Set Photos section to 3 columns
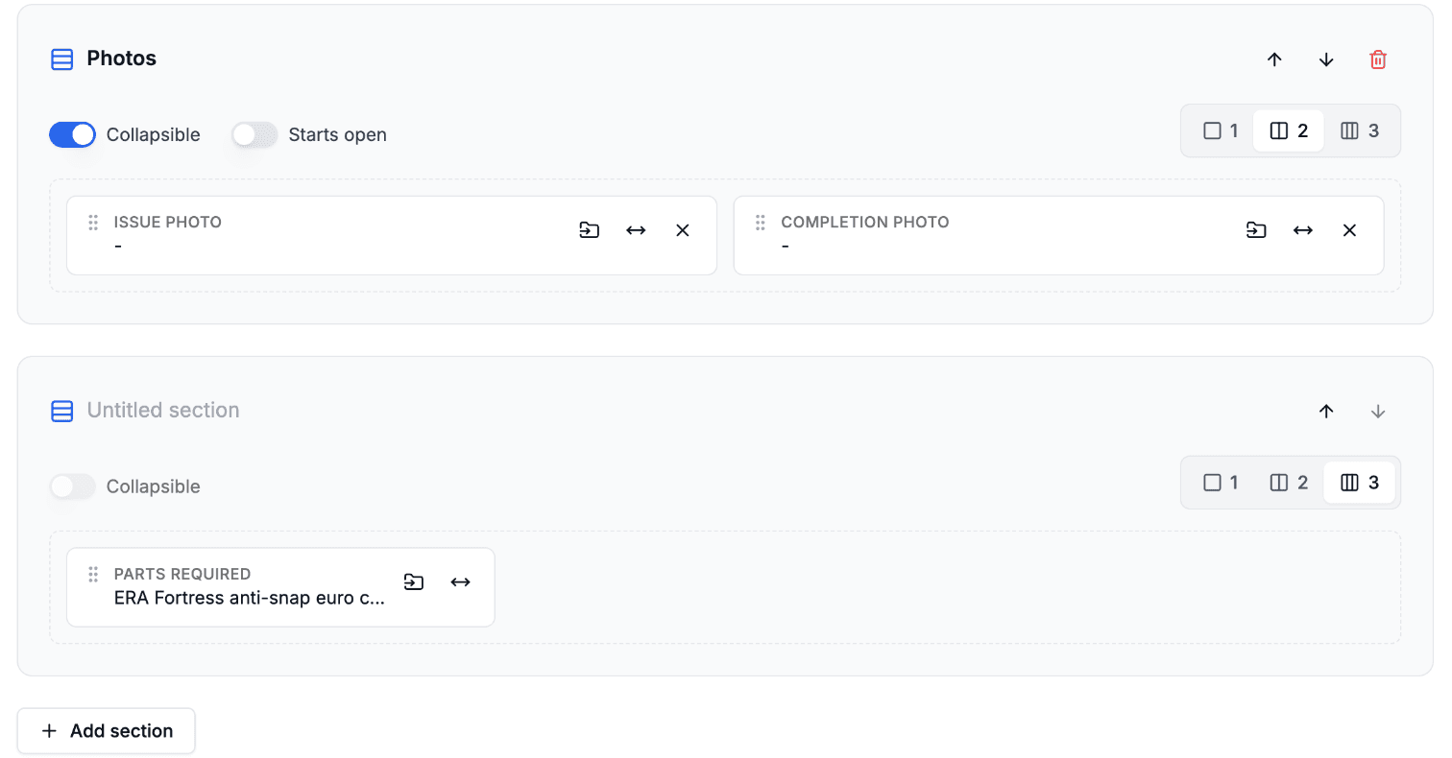1452x758 pixels. coord(1360,130)
